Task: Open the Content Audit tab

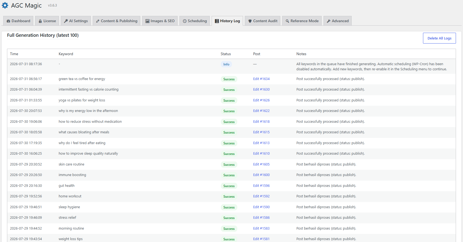Action: [262, 21]
